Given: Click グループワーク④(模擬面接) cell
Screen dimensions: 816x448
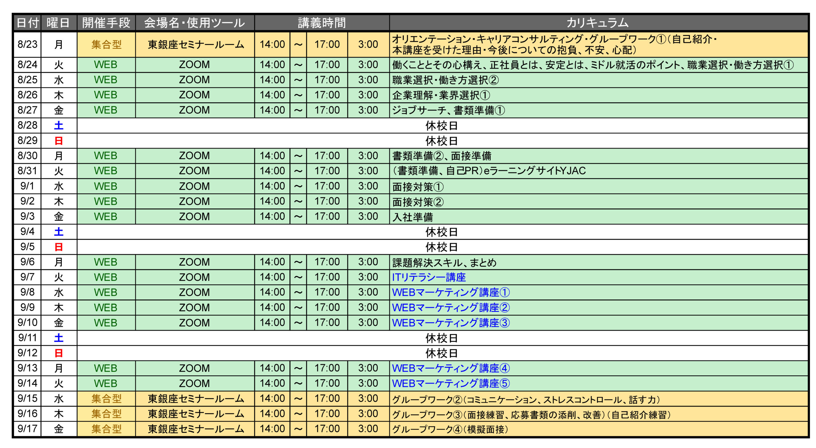Looking at the screenshot, I should pos(598,429).
